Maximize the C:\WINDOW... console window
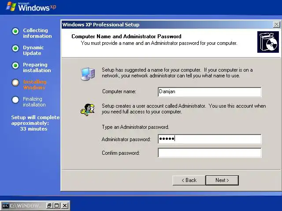The image size is (282, 211). pos(57,206)
